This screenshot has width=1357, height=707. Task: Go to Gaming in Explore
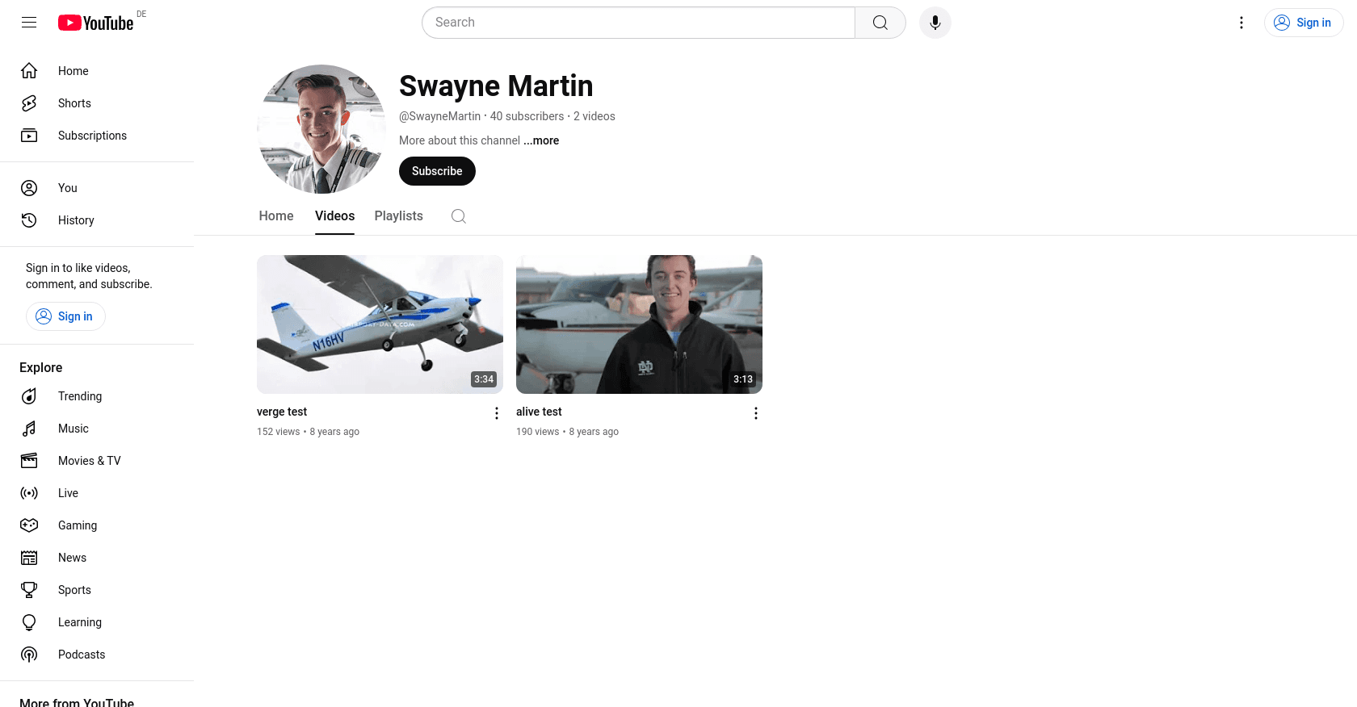78,525
